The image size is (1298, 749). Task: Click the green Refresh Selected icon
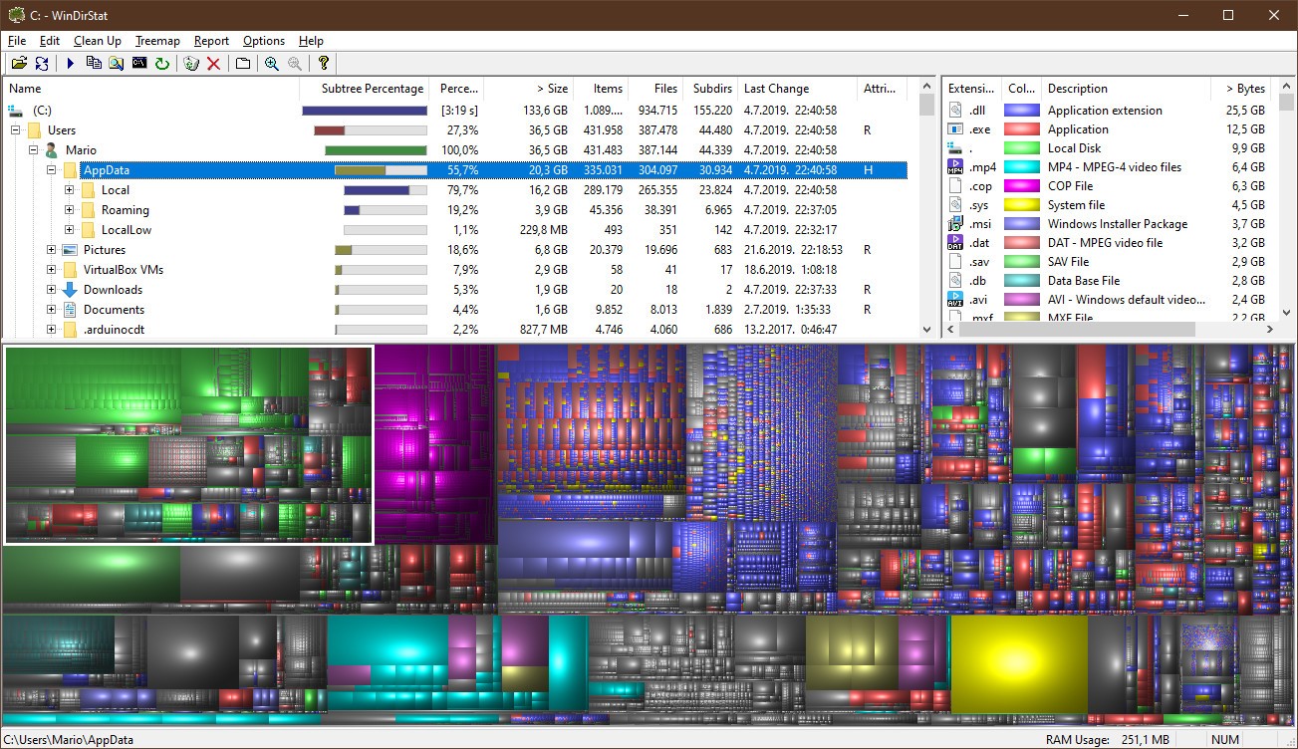[x=161, y=63]
